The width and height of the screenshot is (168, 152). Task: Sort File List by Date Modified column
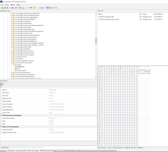158,14
